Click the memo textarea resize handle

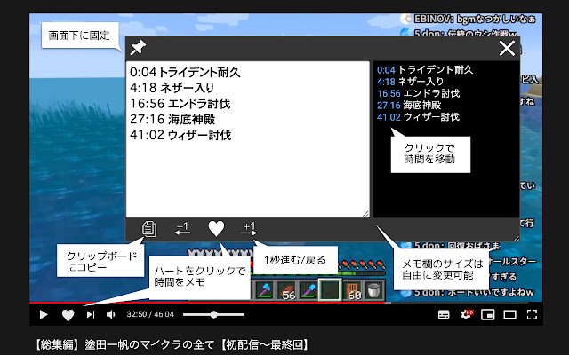[365, 214]
